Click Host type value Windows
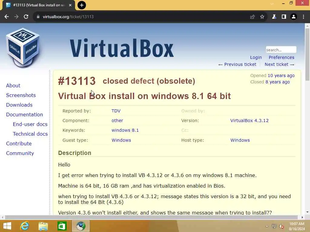The image size is (310, 232). coord(240,140)
